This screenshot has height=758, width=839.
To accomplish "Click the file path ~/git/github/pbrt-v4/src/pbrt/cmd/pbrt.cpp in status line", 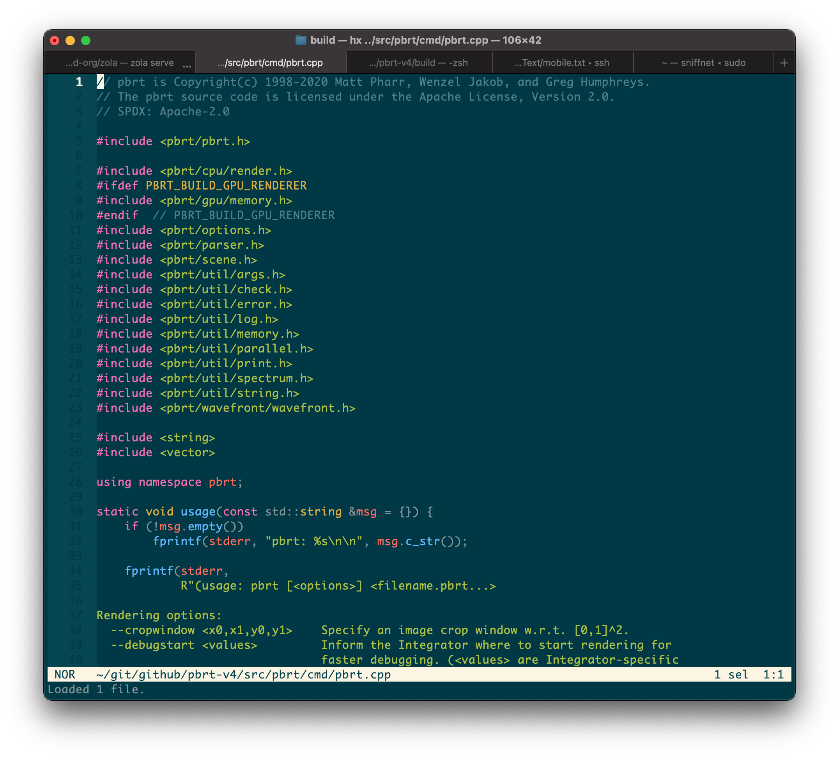I will coord(243,674).
